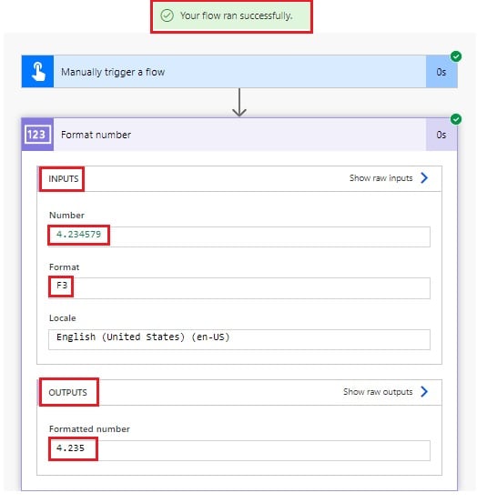Click the Format field label
The height and width of the screenshot is (503, 487).
[x=65, y=267]
